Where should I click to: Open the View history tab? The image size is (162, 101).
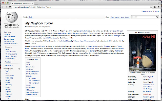[125, 17]
